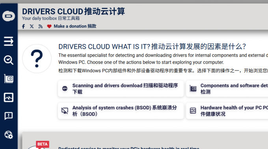Open Make a donation link
268x149 pixels.
coord(75,26)
